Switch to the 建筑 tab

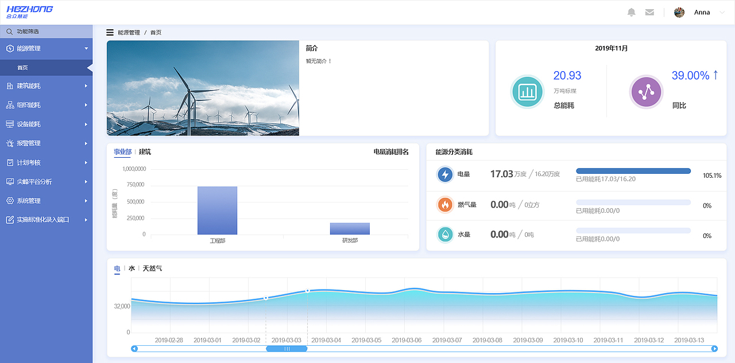pos(145,152)
